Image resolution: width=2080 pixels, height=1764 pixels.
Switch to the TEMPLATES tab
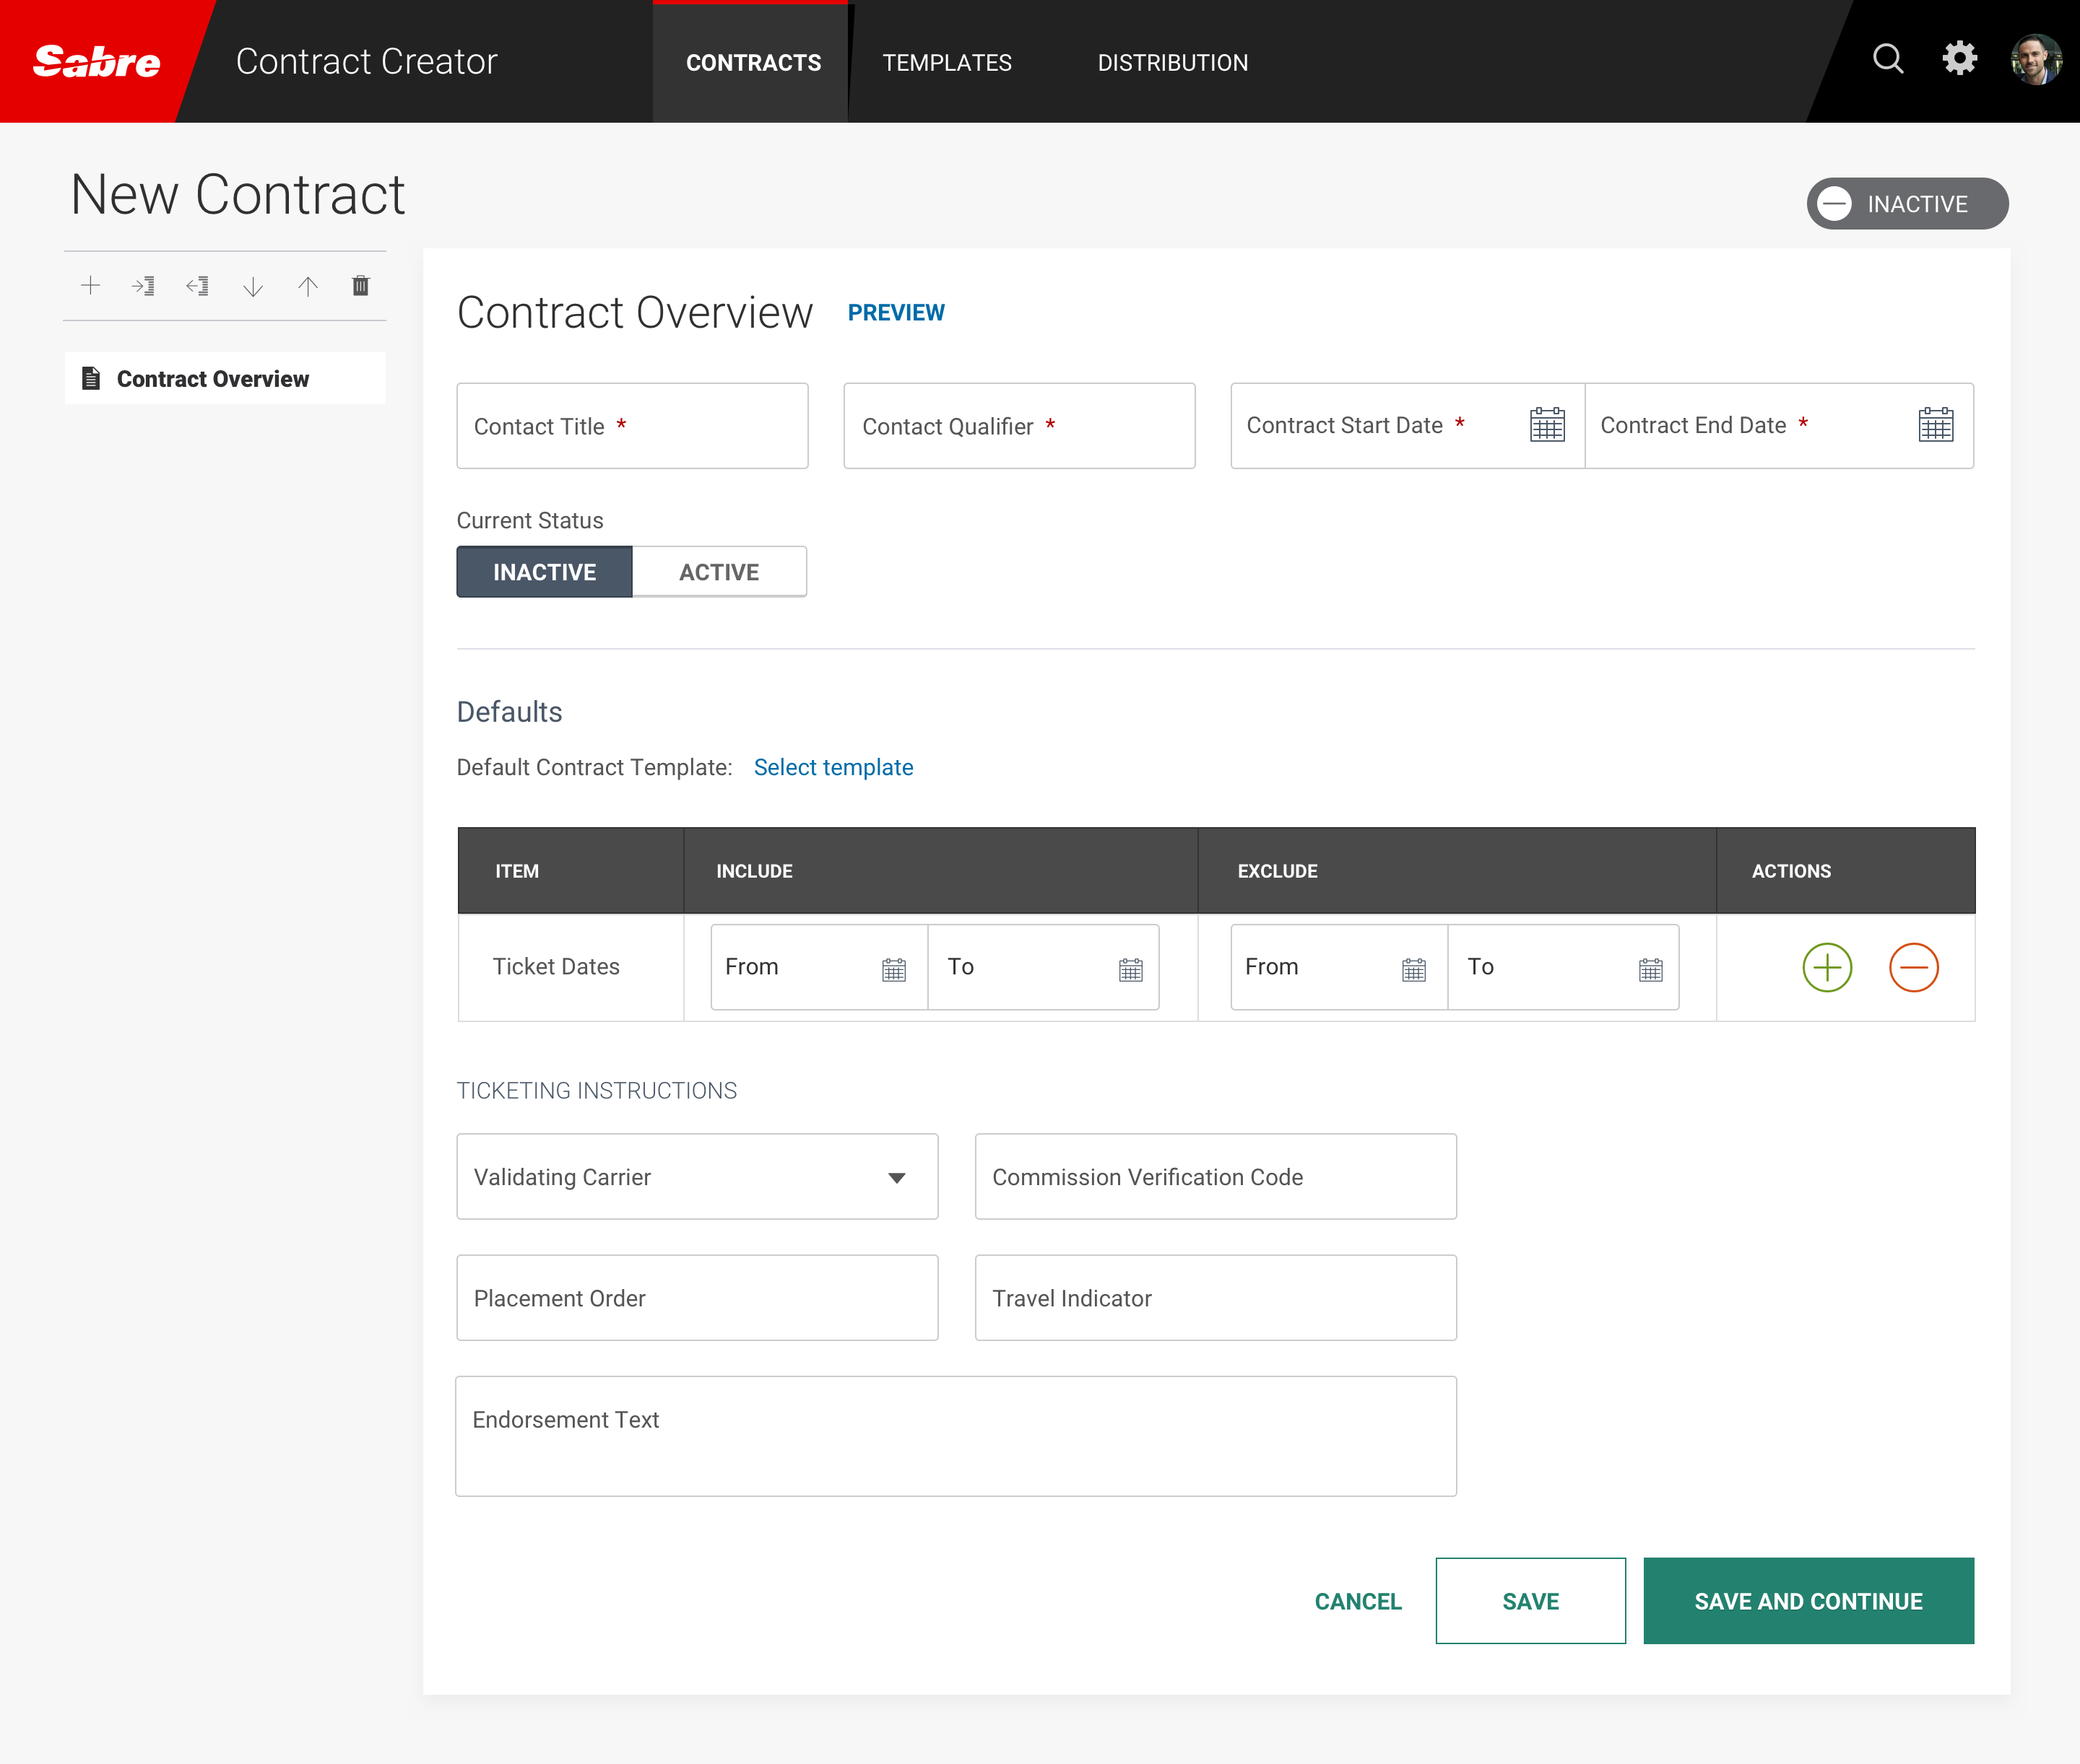(946, 62)
